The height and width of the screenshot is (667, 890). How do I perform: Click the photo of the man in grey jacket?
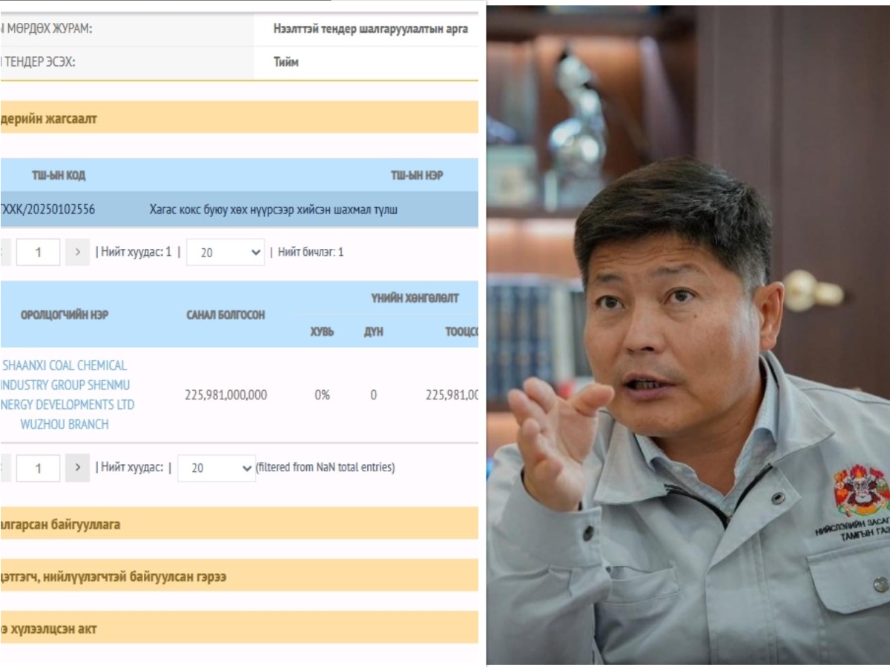point(688,335)
